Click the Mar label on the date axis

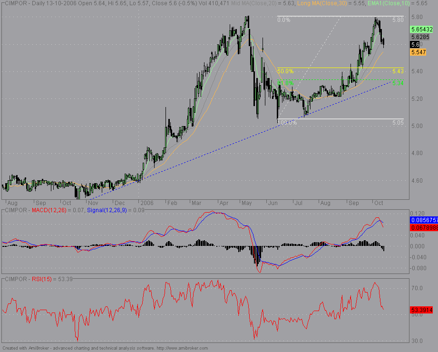click(196, 203)
